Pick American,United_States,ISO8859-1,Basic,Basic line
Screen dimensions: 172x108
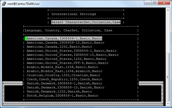71,51
